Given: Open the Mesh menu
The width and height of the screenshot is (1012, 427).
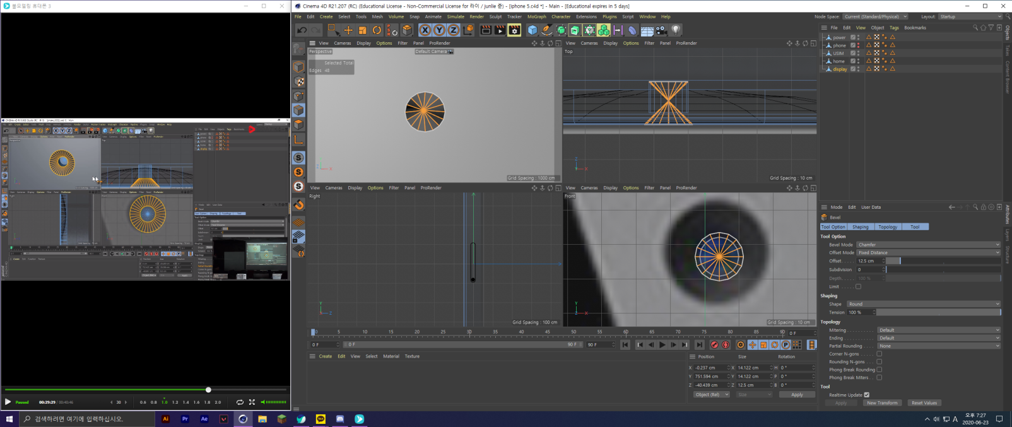Looking at the screenshot, I should (377, 17).
